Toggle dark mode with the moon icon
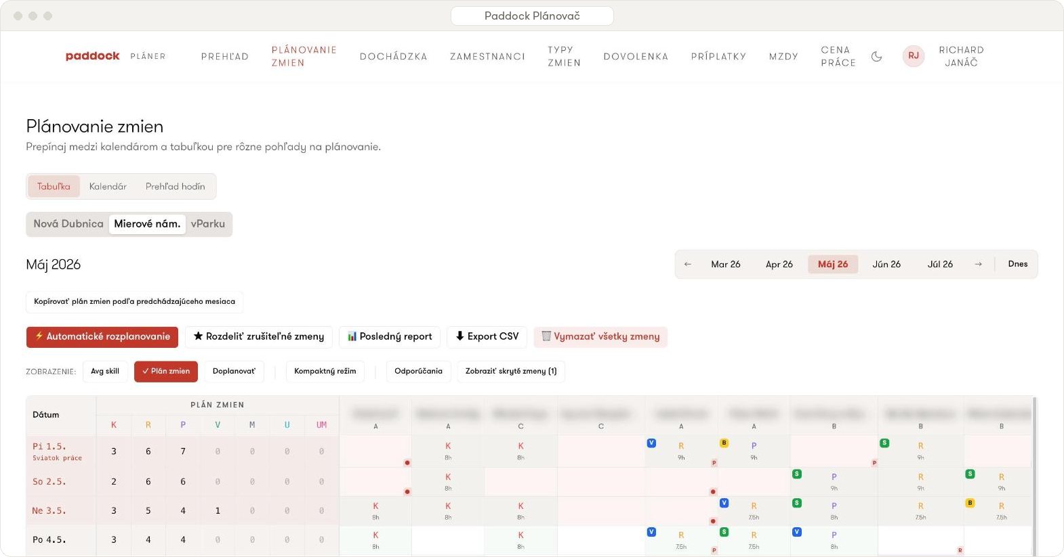Viewport: 1064px width, 557px height. [876, 56]
